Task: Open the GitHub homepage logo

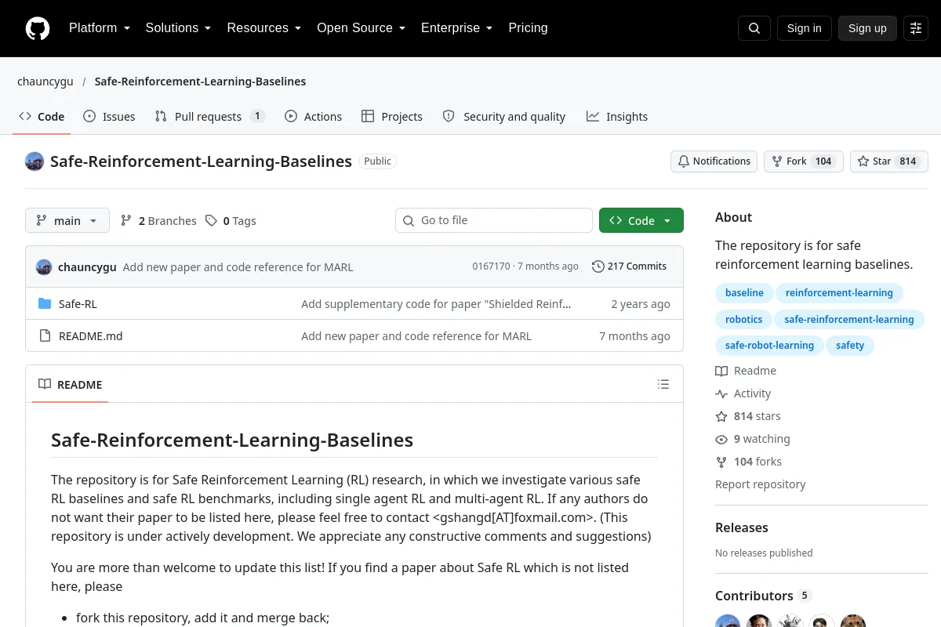Action: [x=38, y=28]
